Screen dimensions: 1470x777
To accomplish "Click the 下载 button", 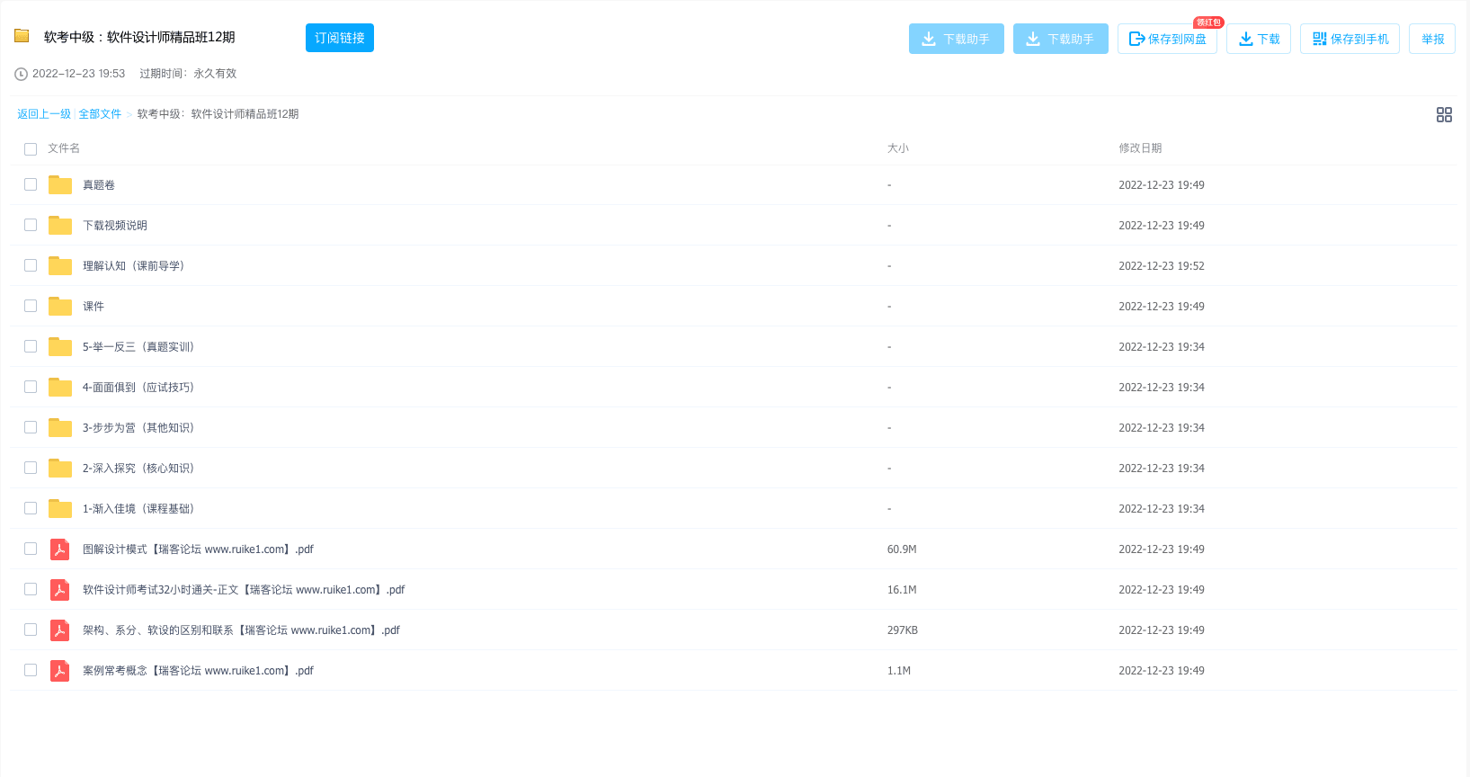I will [1259, 39].
